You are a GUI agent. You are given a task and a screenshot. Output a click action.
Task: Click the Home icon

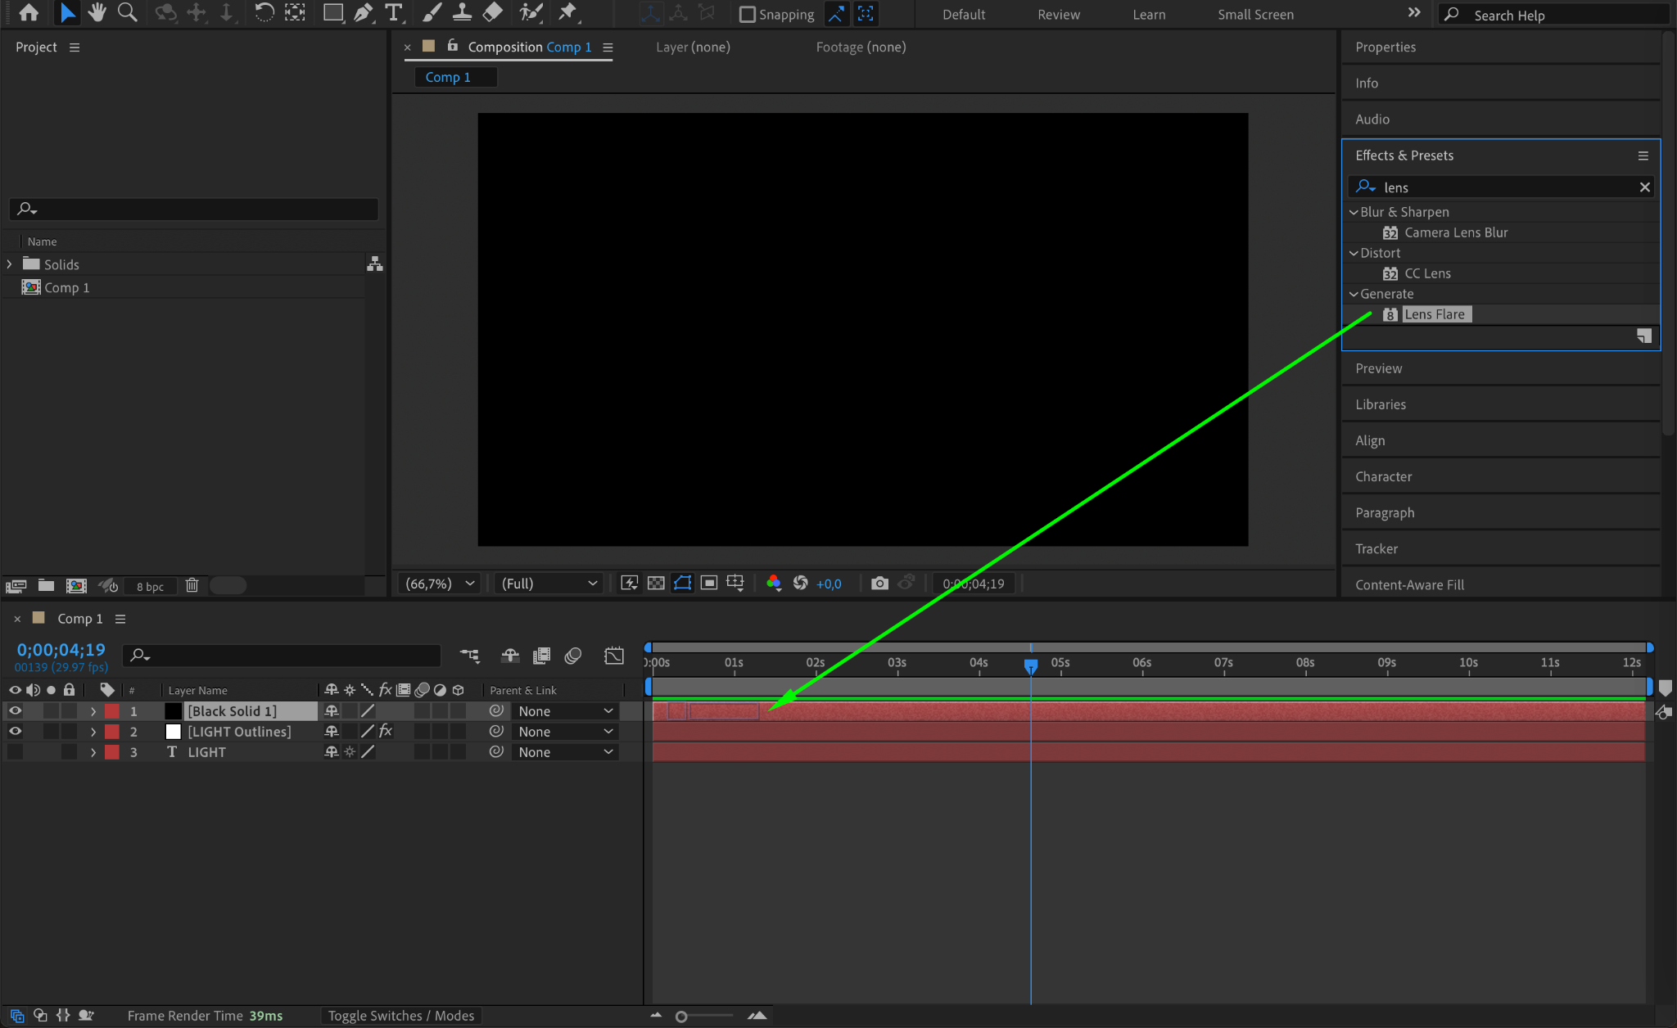pyautogui.click(x=29, y=12)
